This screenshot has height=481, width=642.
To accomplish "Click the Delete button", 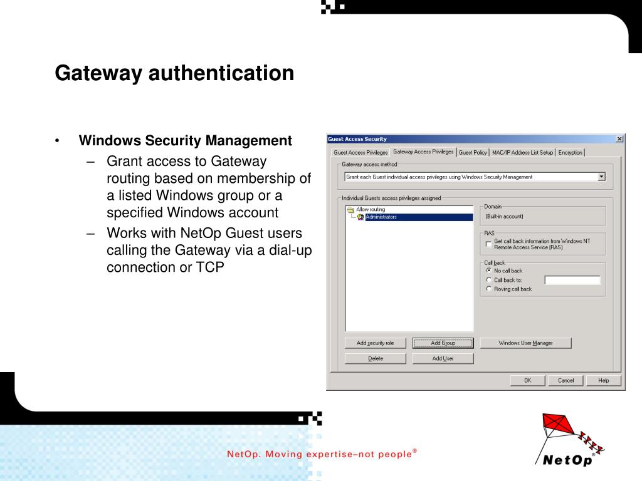I will pos(376,359).
